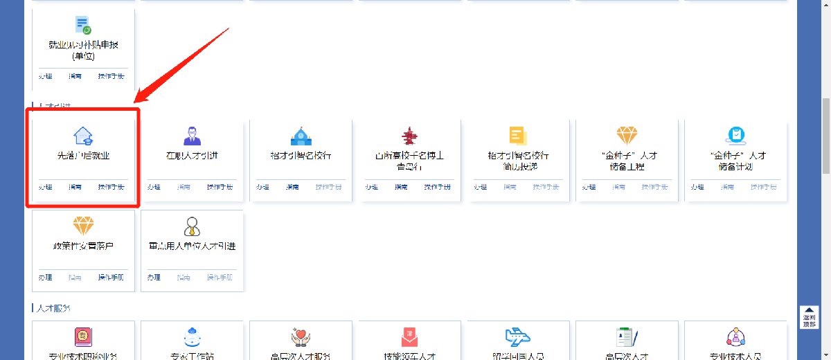Image resolution: width=831 pixels, height=360 pixels.
Task: Click the 先落户后就业 house icon
Action: click(x=84, y=135)
